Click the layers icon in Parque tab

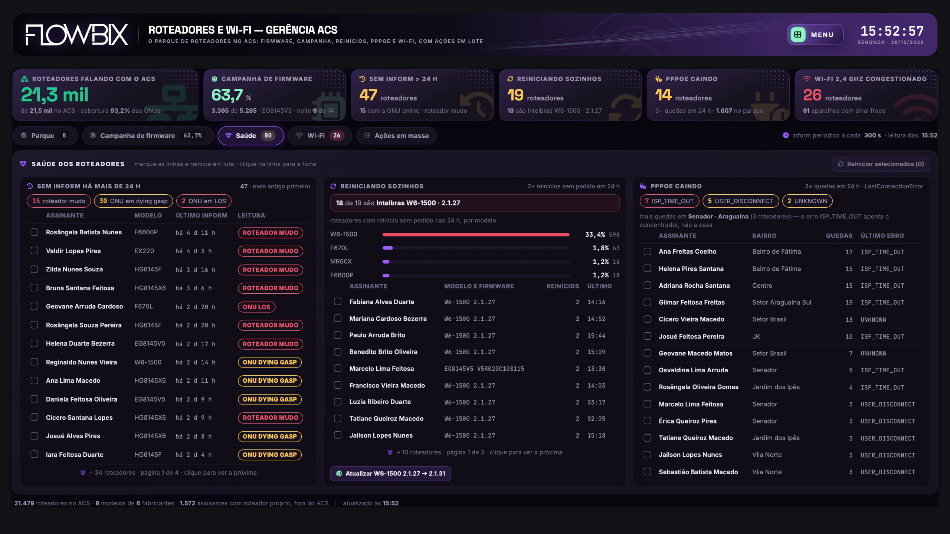tap(24, 135)
